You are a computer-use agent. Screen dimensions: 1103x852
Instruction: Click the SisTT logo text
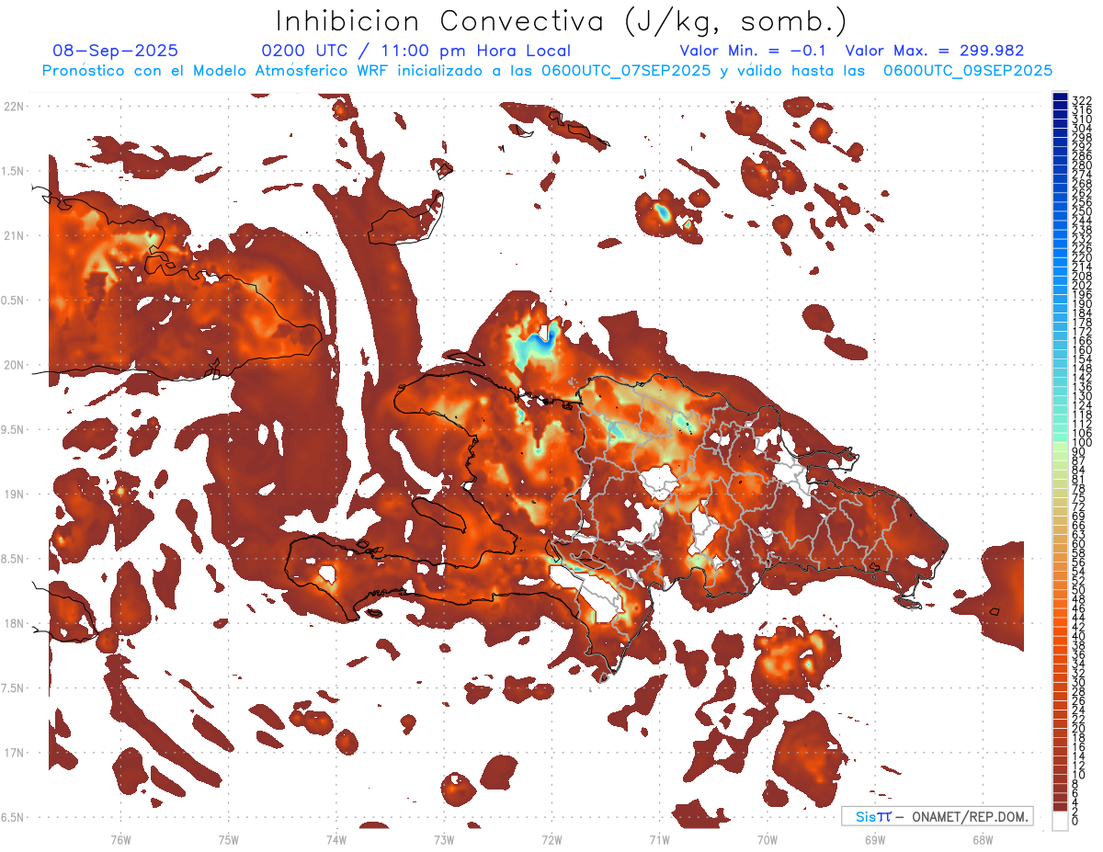tap(872, 817)
